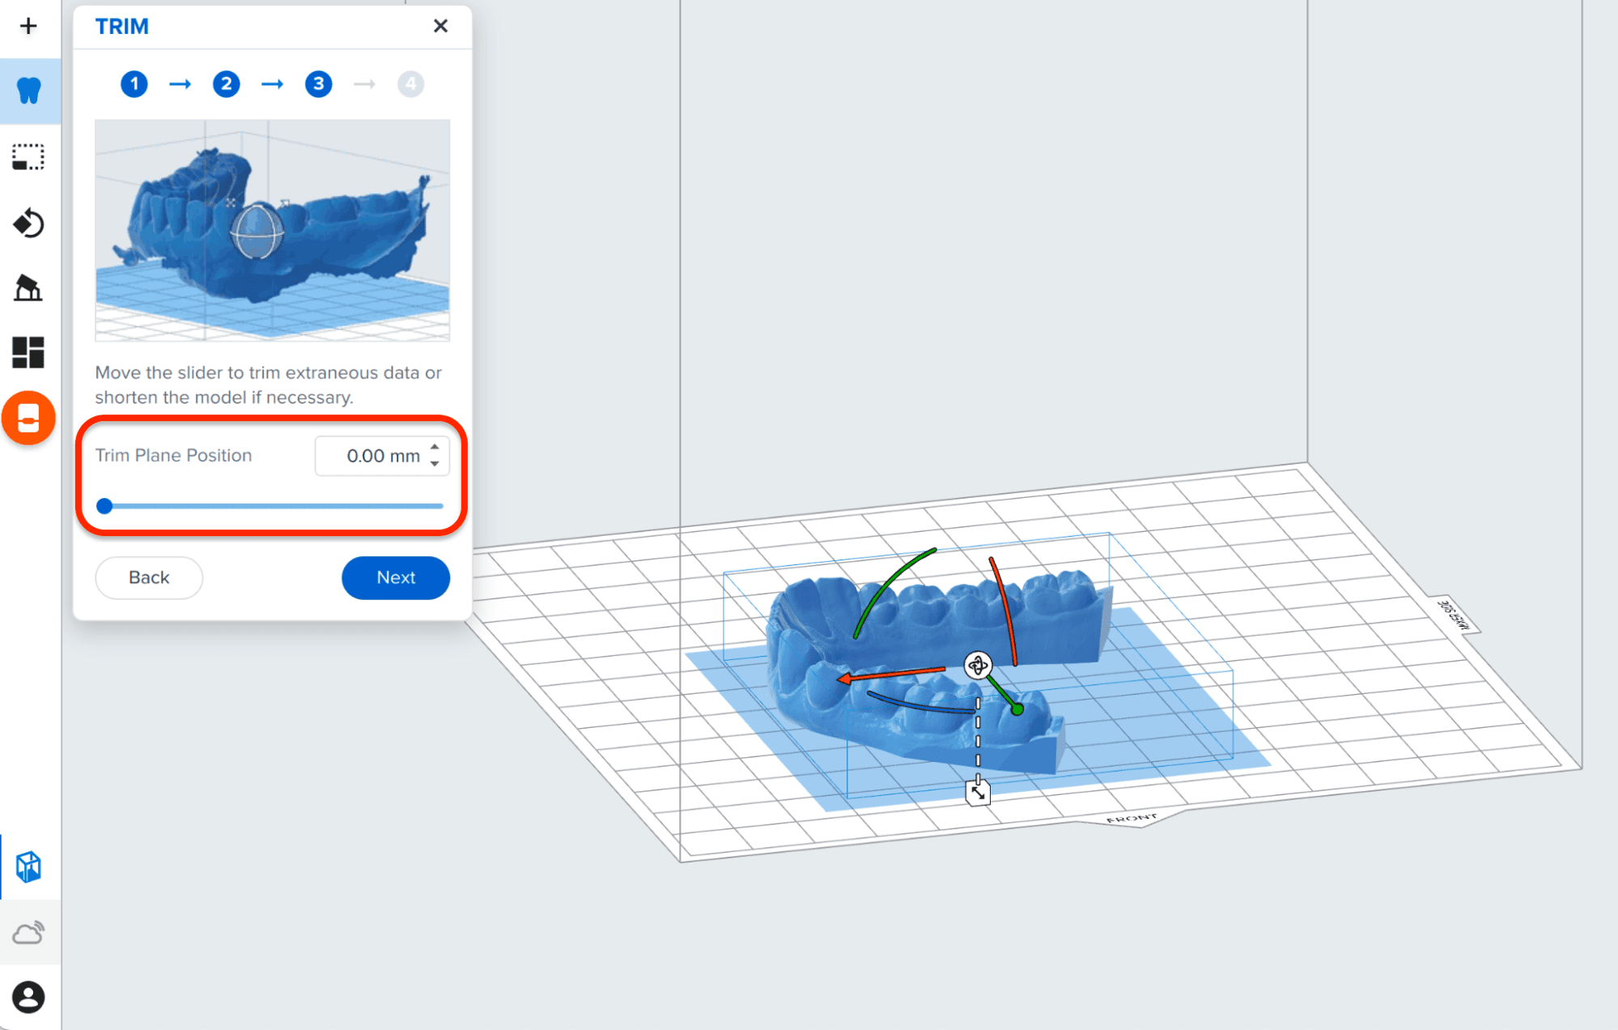
Task: Open the cloud printers icon
Action: (x=29, y=933)
